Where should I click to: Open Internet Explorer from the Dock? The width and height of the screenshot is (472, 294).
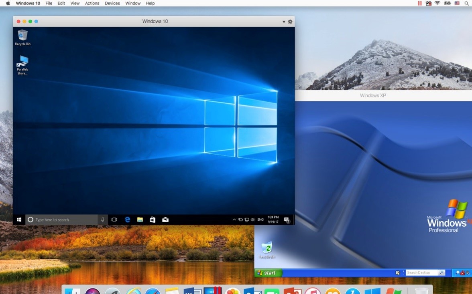coord(134,291)
